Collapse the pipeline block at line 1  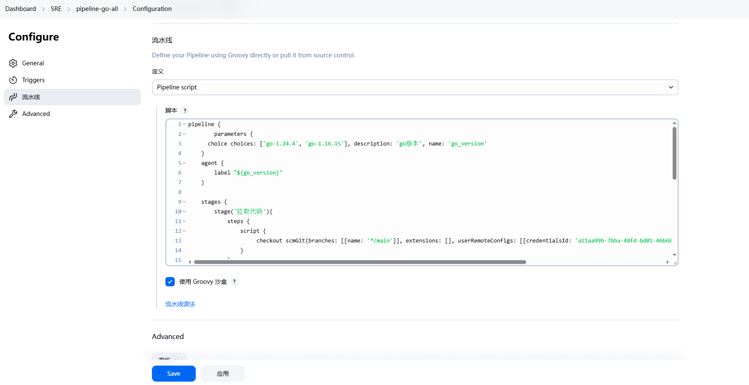184,124
